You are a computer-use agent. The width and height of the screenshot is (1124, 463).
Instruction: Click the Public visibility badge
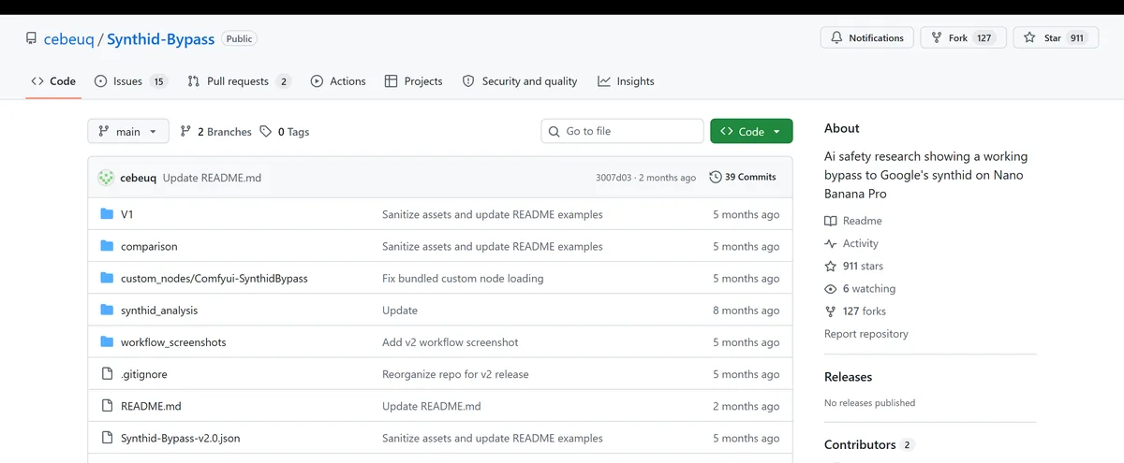(240, 39)
